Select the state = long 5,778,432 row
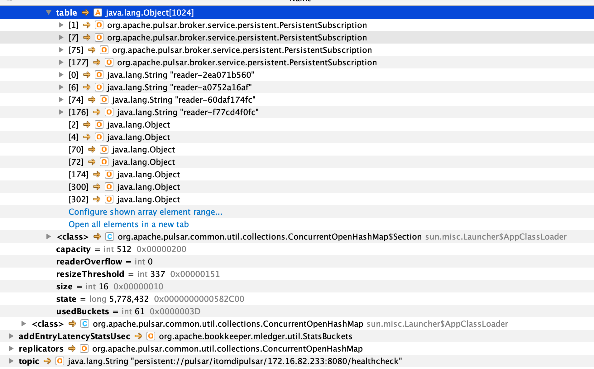Viewport: 594px width, 369px height. click(x=297, y=299)
